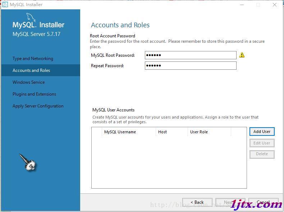Click the Add User button
Viewport: 284px width, 212px height.
pos(262,132)
